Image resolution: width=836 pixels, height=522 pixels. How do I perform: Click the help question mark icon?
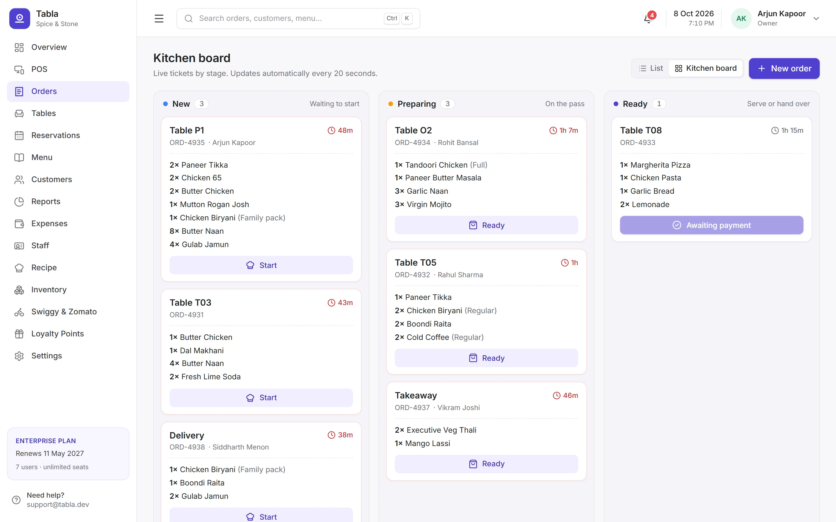pos(16,500)
